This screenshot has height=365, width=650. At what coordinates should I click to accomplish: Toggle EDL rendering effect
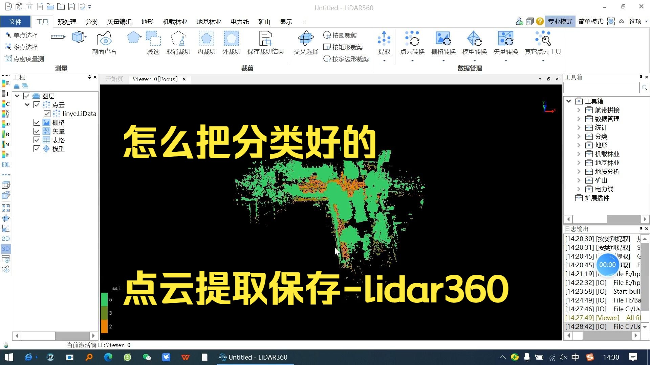6,165
